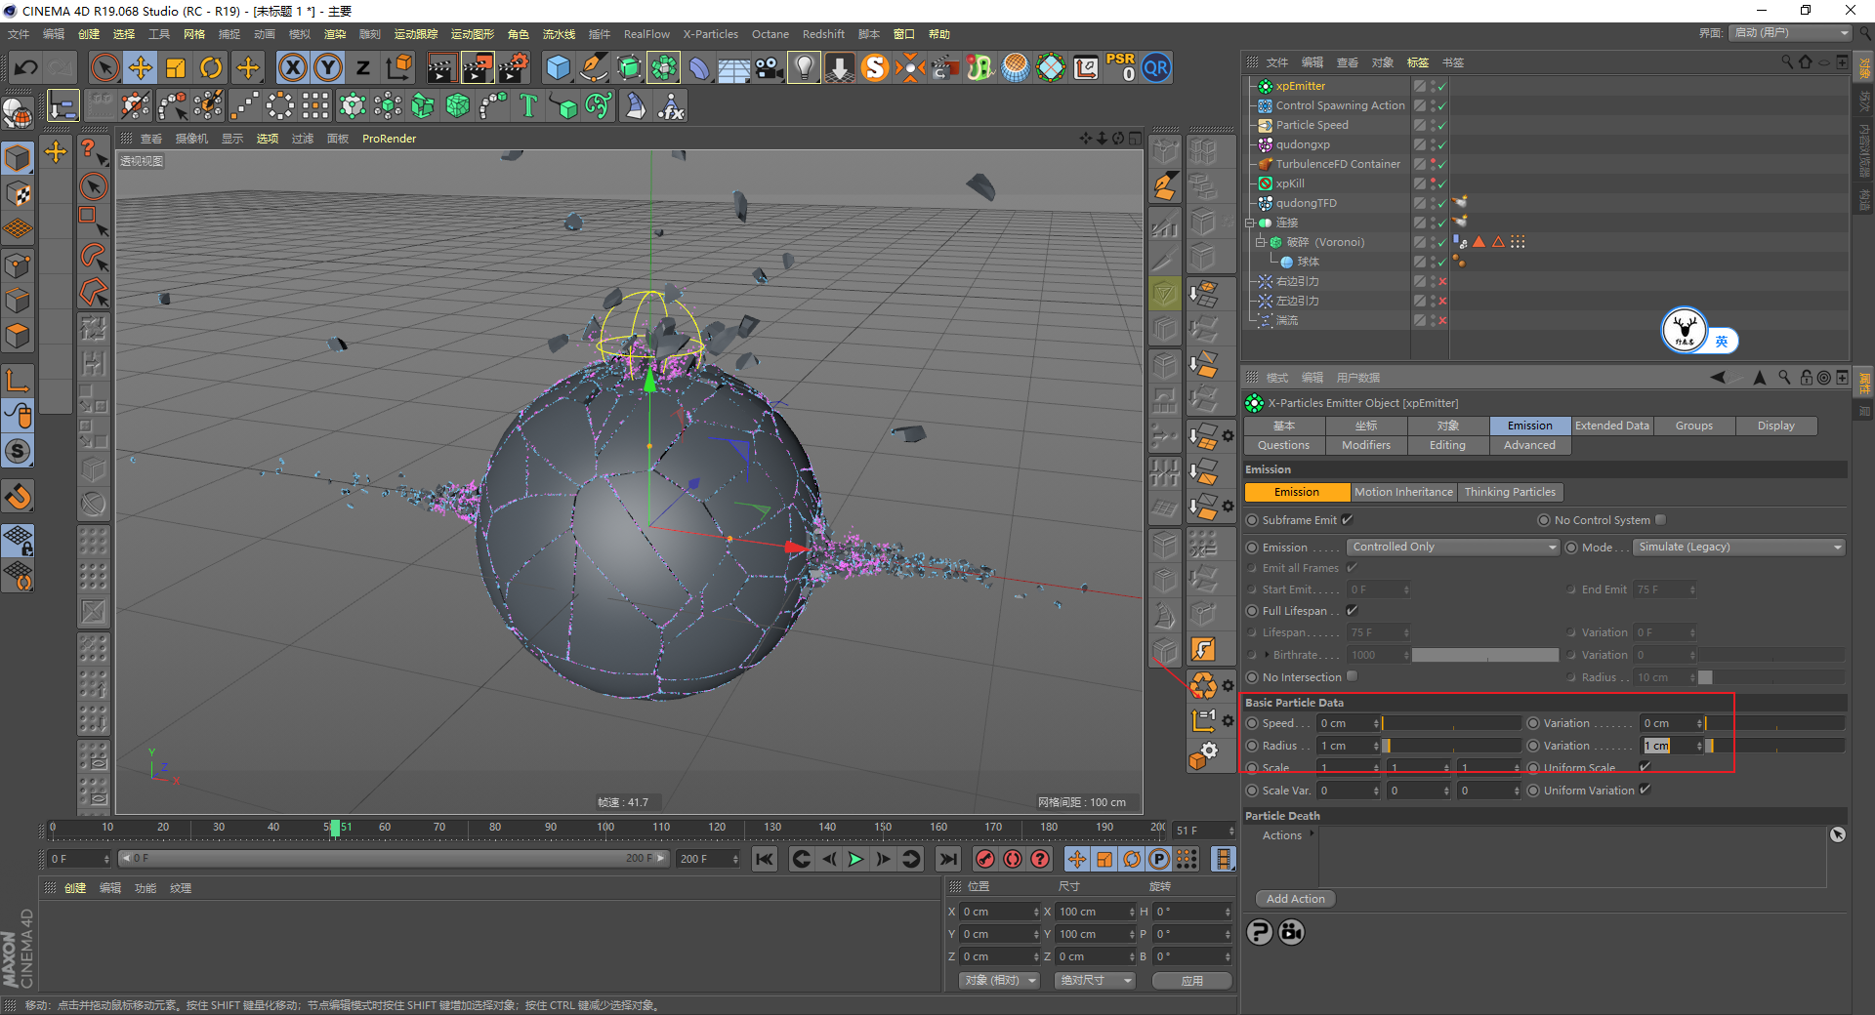Select the TurbulenceFD Container object

click(x=1338, y=164)
